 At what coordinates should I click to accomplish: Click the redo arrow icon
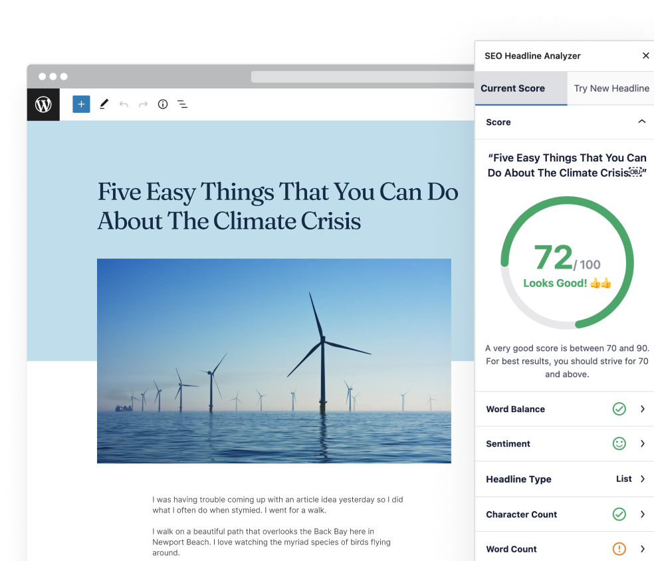[x=143, y=104]
